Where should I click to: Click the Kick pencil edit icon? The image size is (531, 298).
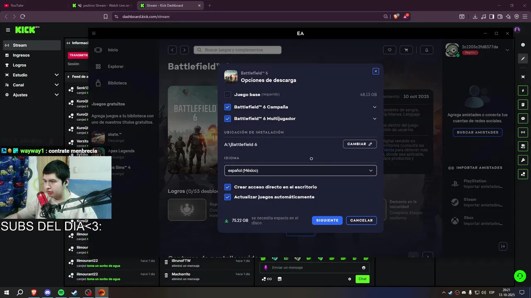[x=523, y=58]
